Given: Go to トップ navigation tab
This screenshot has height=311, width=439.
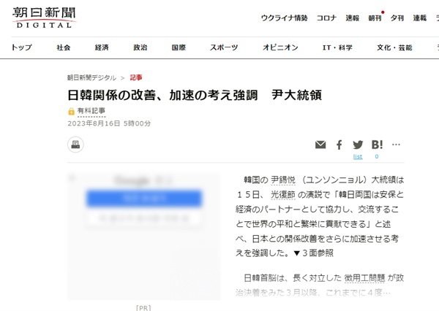Looking at the screenshot, I should click(21, 47).
